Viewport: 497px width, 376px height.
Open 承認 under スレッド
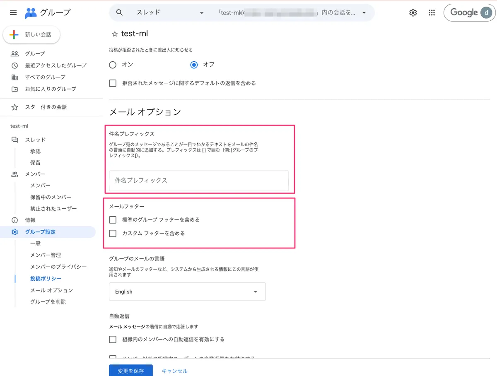coord(36,152)
